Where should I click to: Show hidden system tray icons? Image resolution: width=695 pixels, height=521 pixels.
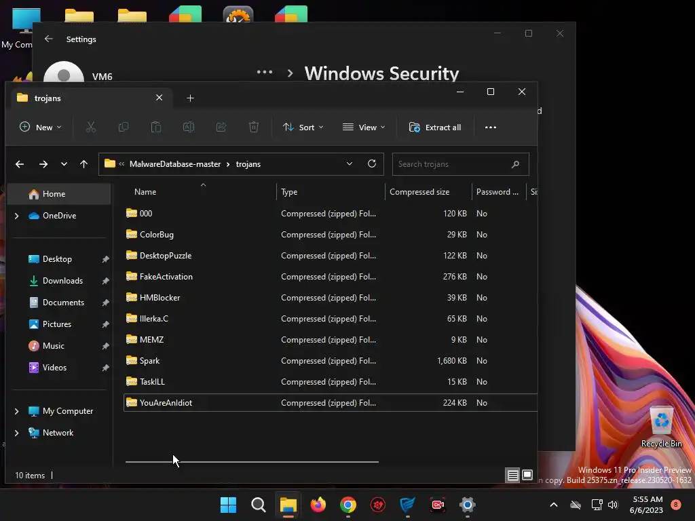click(554, 505)
